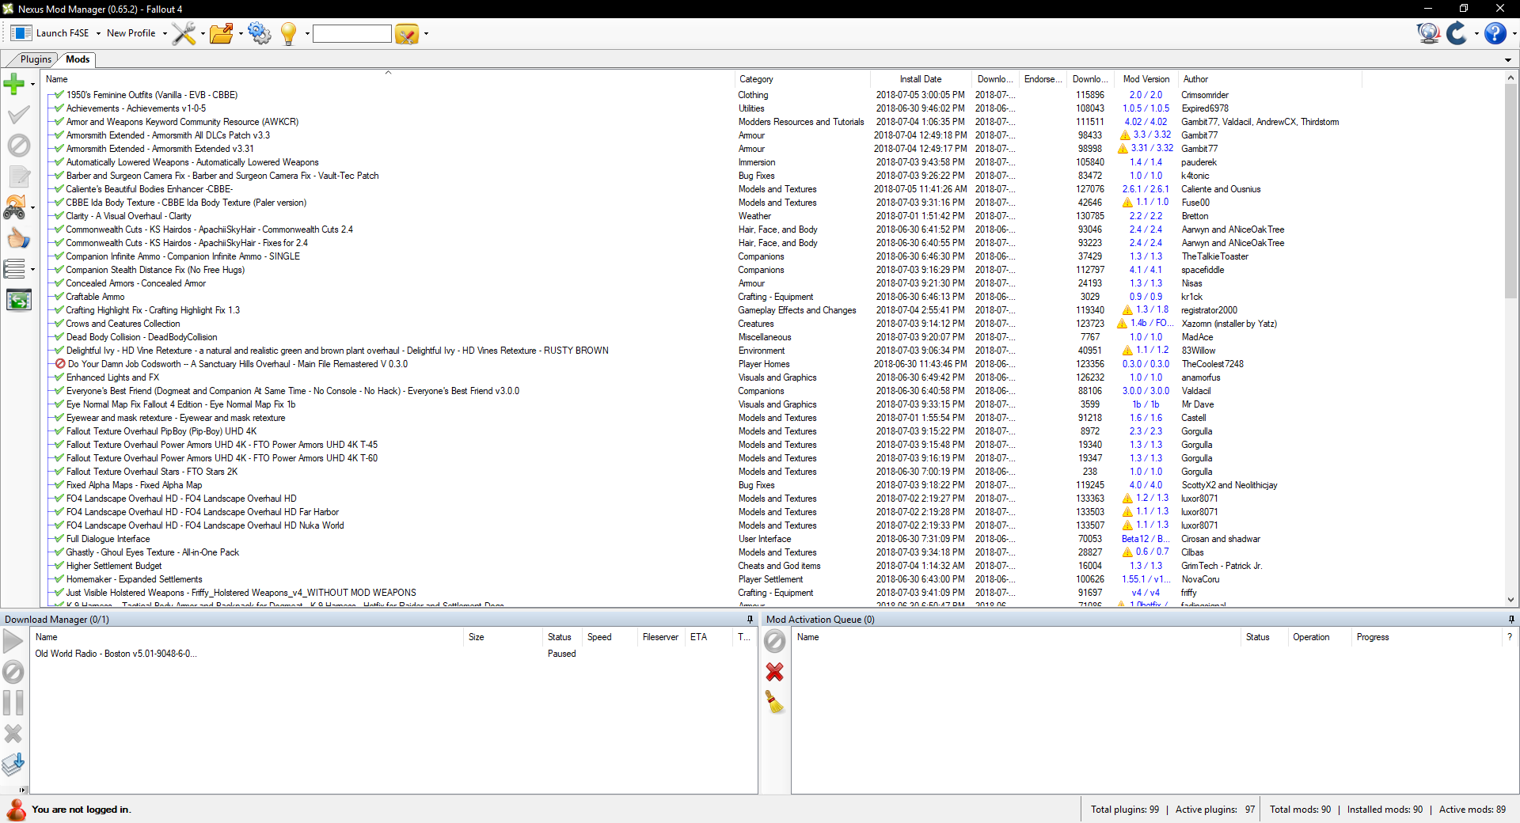Click the lightbulb tips icon
Image resolution: width=1520 pixels, height=823 pixels.
pos(289,33)
